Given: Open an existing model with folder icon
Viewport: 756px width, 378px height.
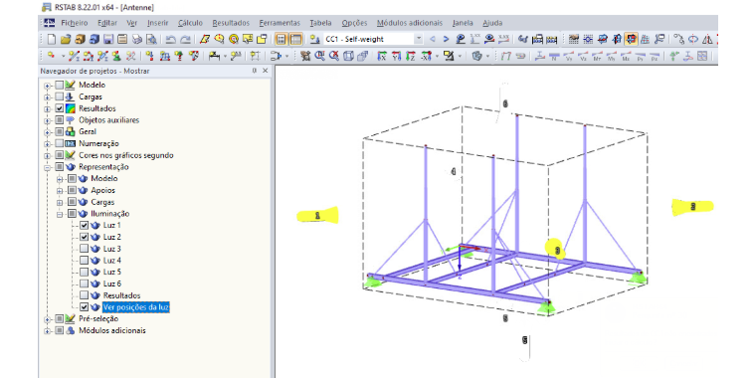Looking at the screenshot, I should tap(66, 39).
